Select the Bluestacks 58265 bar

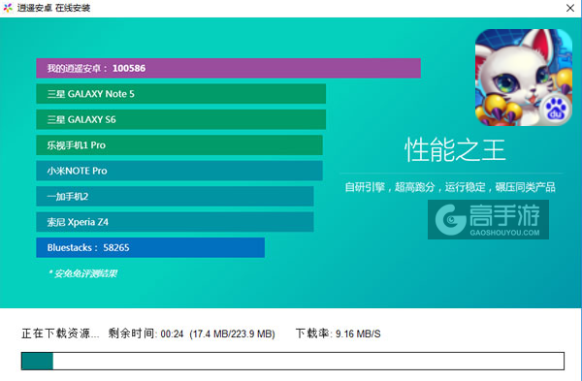pyautogui.click(x=150, y=247)
